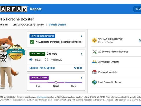Click the Porsche Dallas dealer name
Viewport: 141px width, 106px height.
click(105, 42)
